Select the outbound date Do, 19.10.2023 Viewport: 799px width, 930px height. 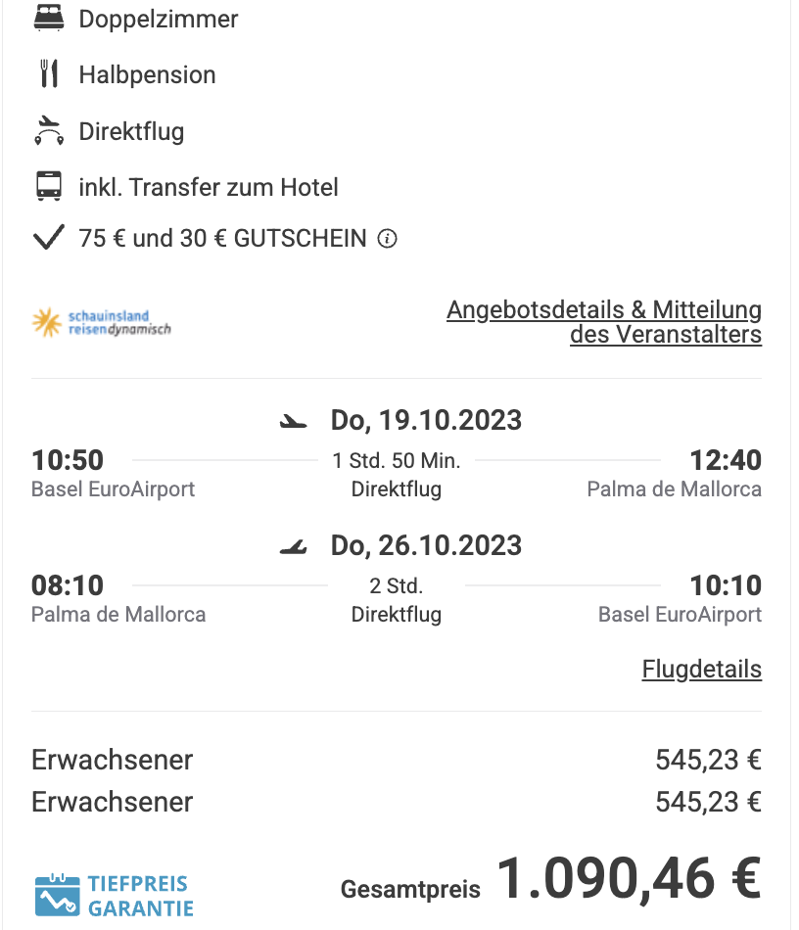tap(426, 421)
